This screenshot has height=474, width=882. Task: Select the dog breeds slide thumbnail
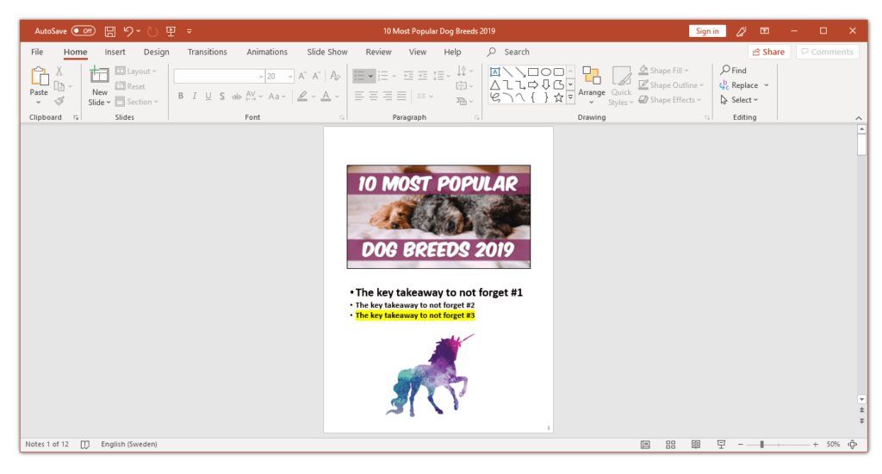coord(438,216)
